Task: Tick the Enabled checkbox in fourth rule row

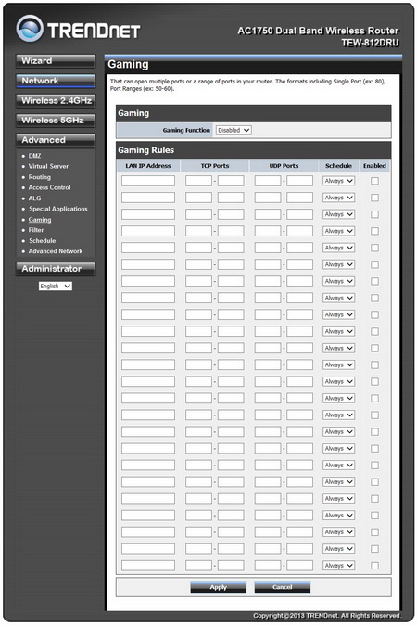Action: pos(374,231)
